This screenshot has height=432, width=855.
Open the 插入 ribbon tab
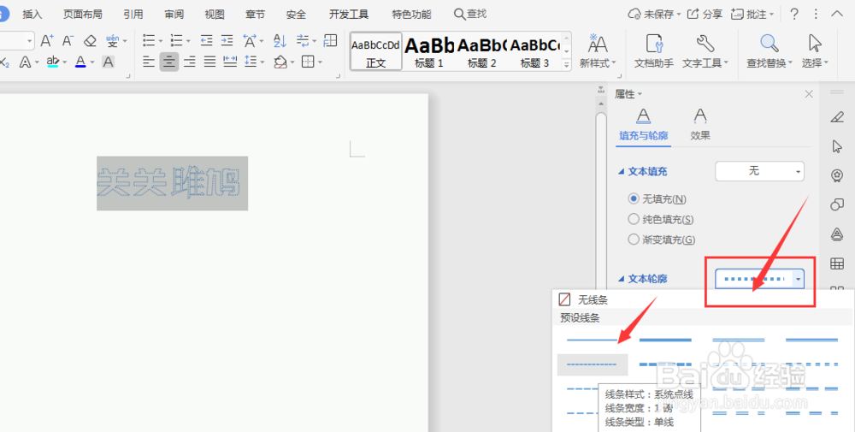(x=32, y=15)
